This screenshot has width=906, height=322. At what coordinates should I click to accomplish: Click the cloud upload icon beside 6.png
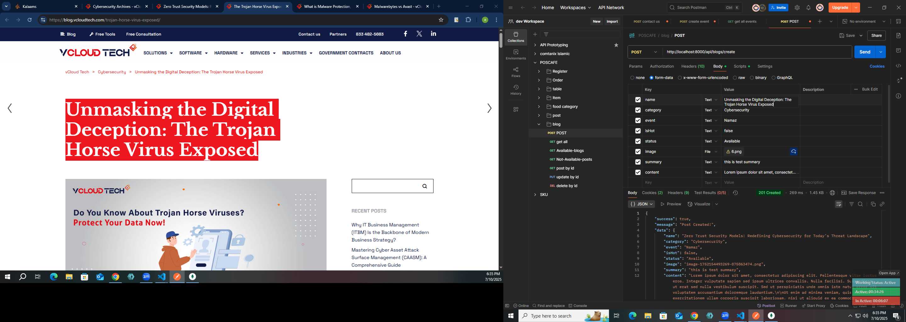pos(794,152)
